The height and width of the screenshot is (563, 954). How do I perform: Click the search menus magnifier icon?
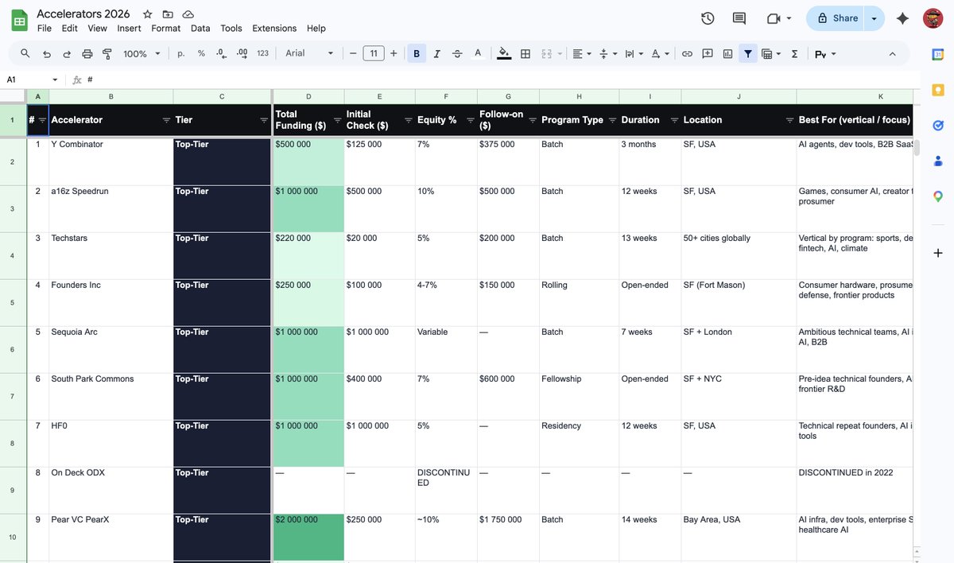25,53
